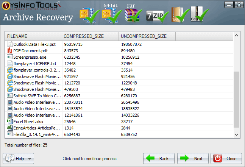The image size is (245, 167).
Task: Select the PDF Document.pdf file icon
Action: coord(10,51)
